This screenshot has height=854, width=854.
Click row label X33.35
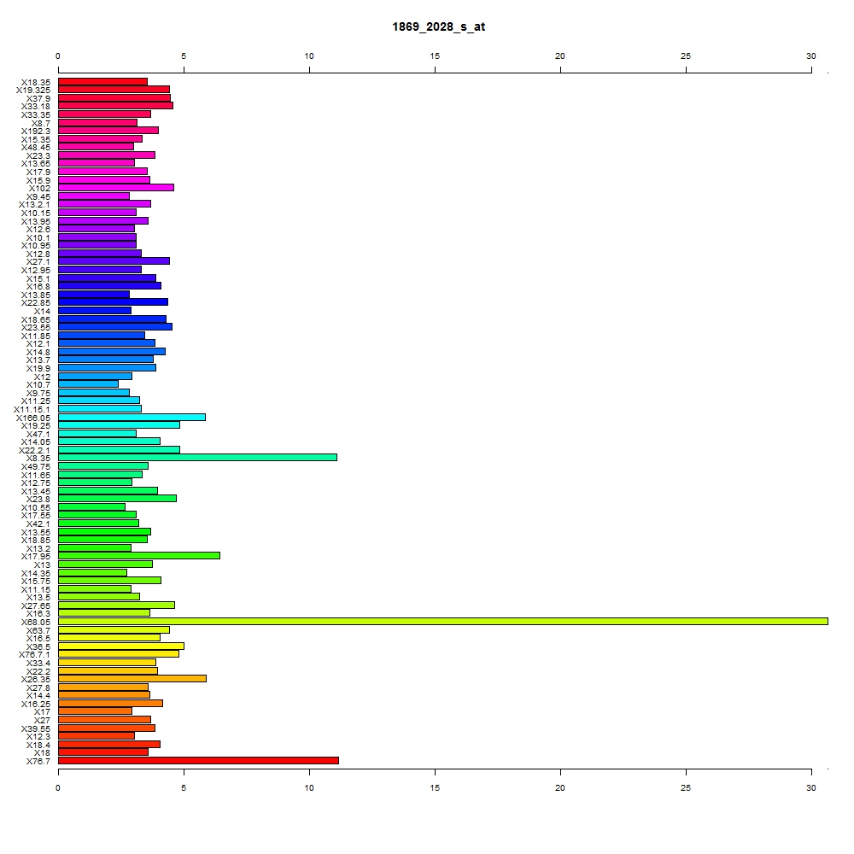point(35,115)
